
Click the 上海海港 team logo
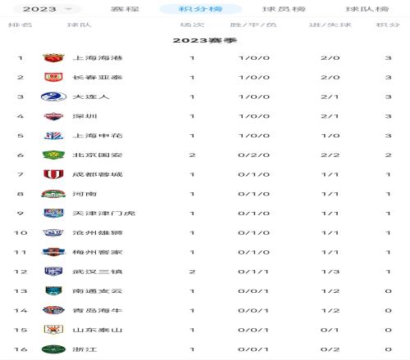click(53, 58)
